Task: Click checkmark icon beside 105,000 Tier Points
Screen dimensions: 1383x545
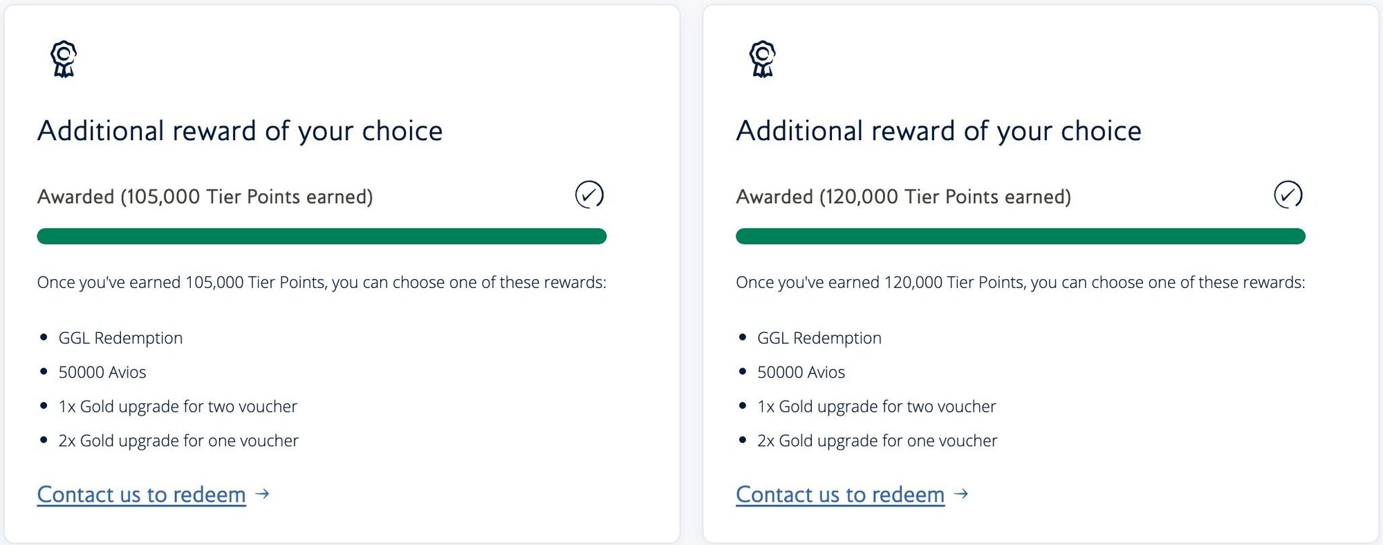Action: (x=589, y=195)
